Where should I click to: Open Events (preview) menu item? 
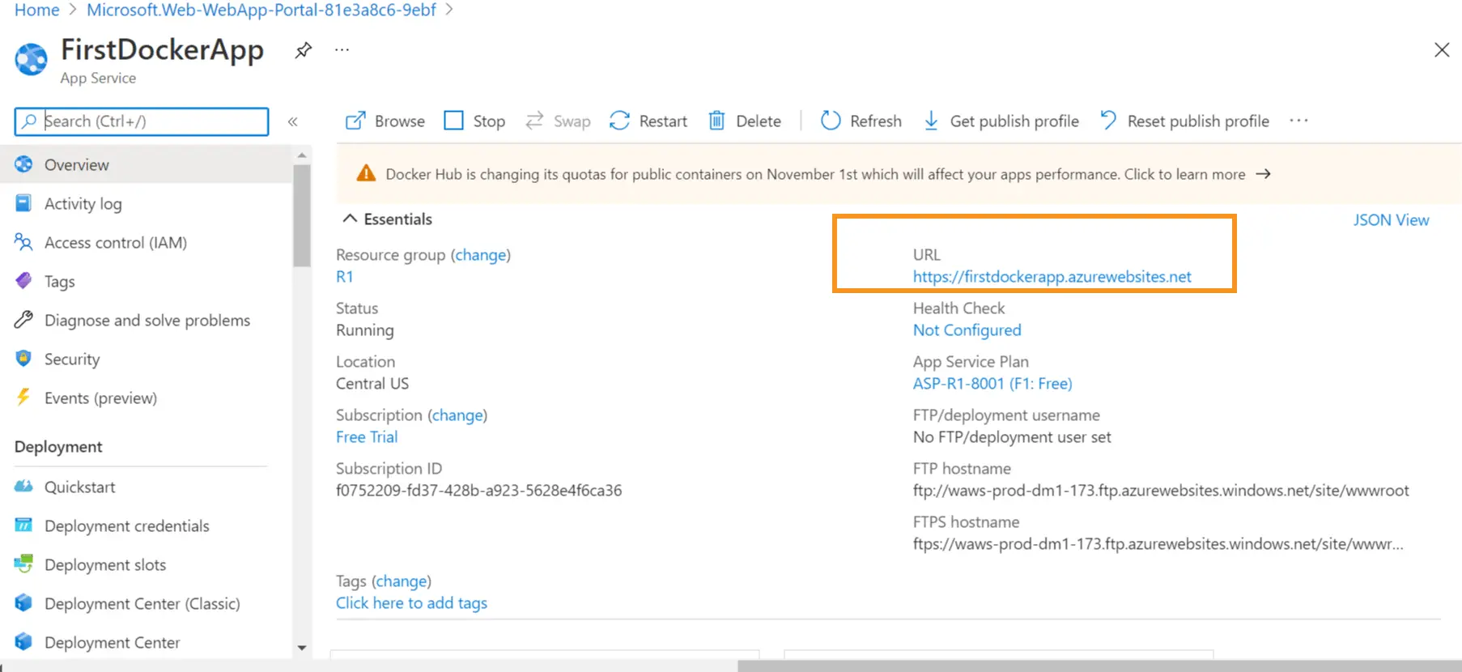click(x=147, y=398)
